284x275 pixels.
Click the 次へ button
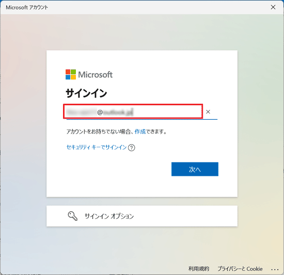pos(195,169)
